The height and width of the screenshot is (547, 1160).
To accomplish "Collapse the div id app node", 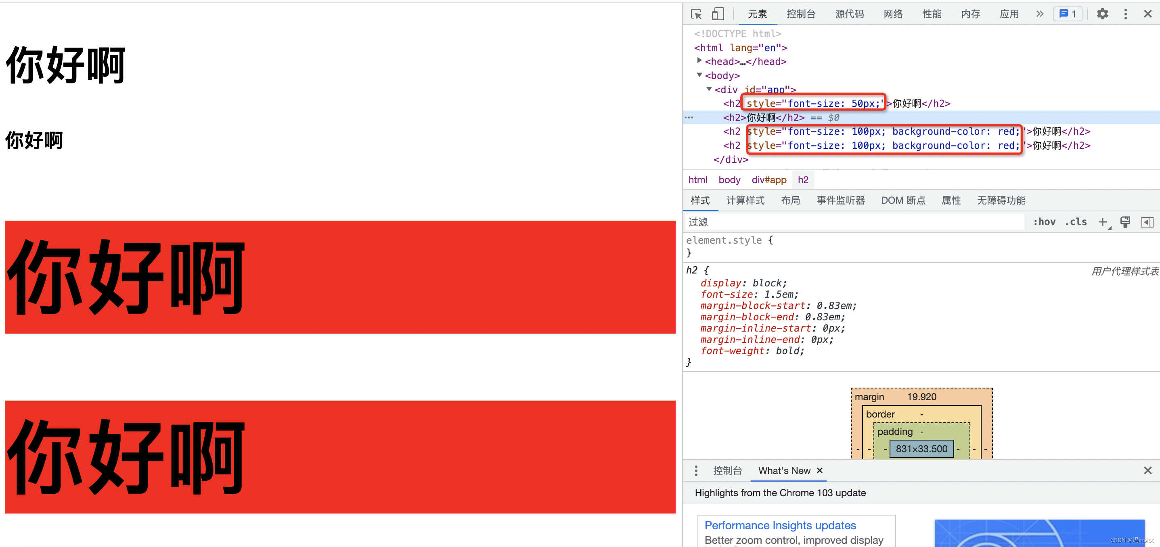I will [709, 89].
